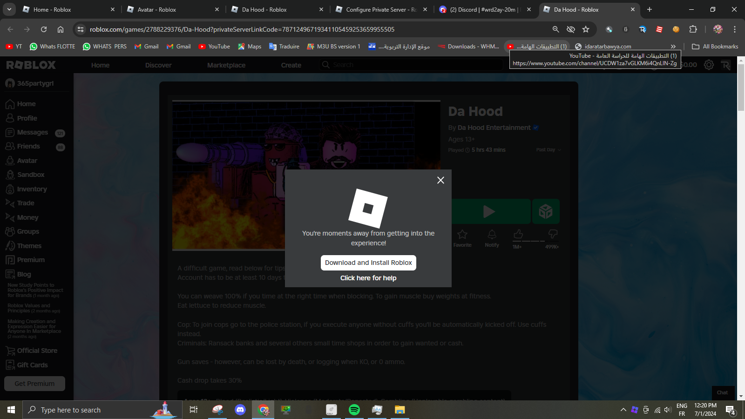Open Create in top navigation
Image resolution: width=745 pixels, height=419 pixels.
click(x=291, y=65)
